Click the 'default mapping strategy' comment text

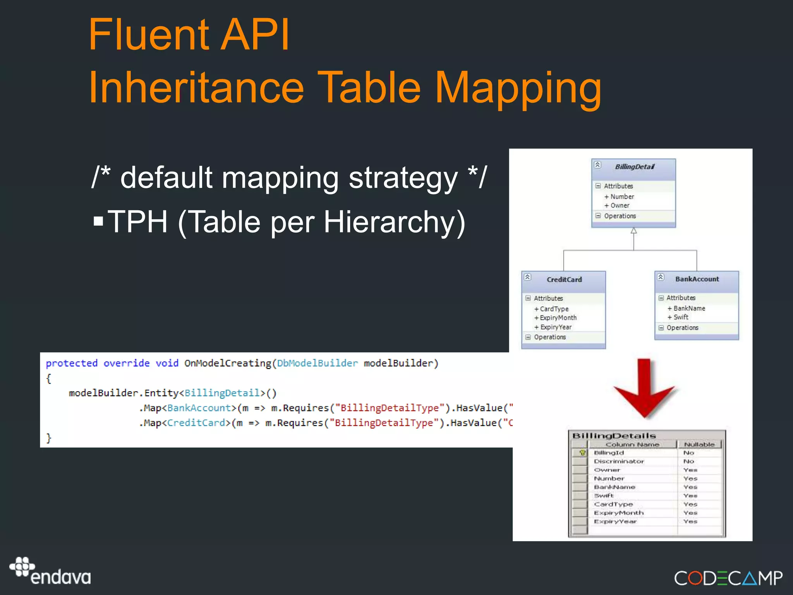289,177
